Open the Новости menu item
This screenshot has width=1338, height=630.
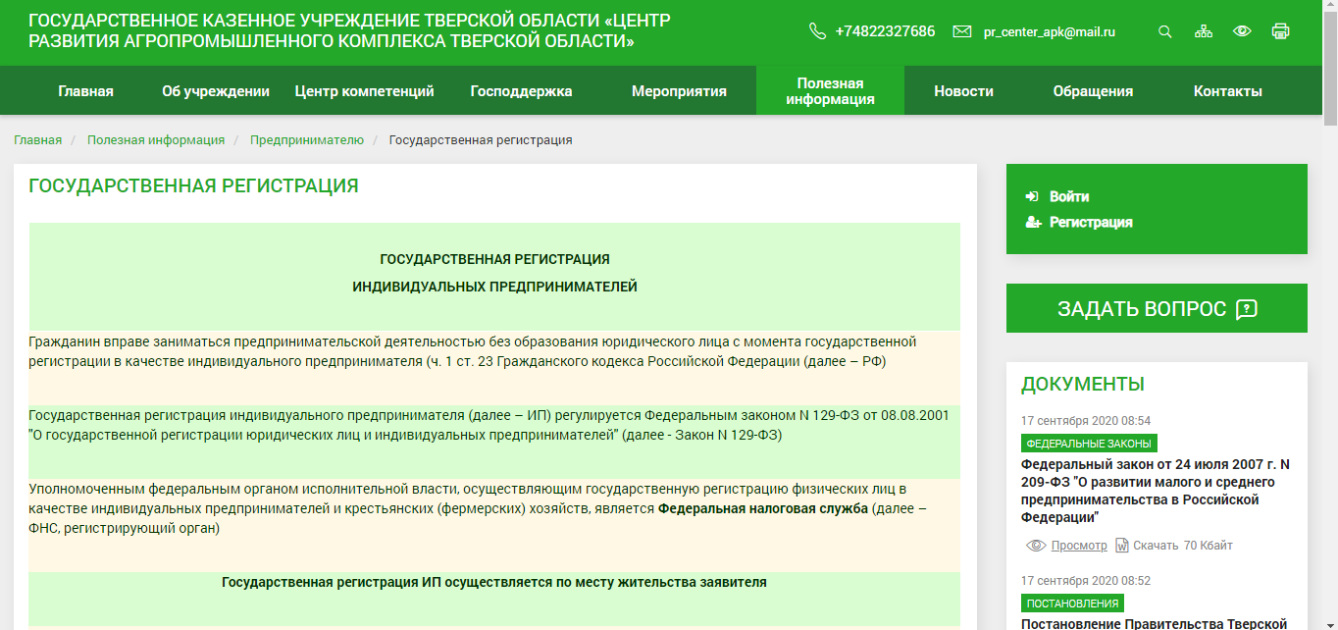963,91
